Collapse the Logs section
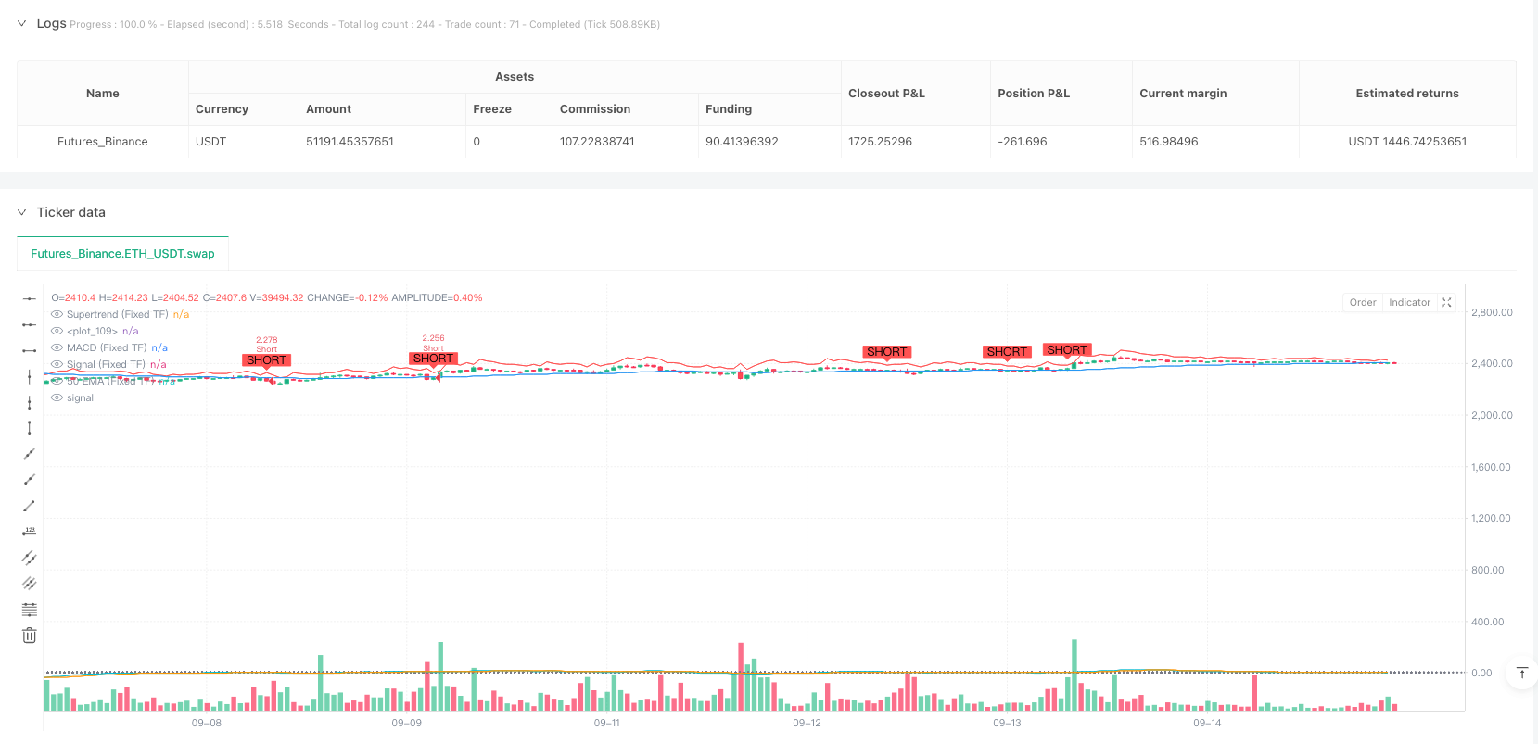Viewport: 1538px width, 744px height. click(x=22, y=24)
